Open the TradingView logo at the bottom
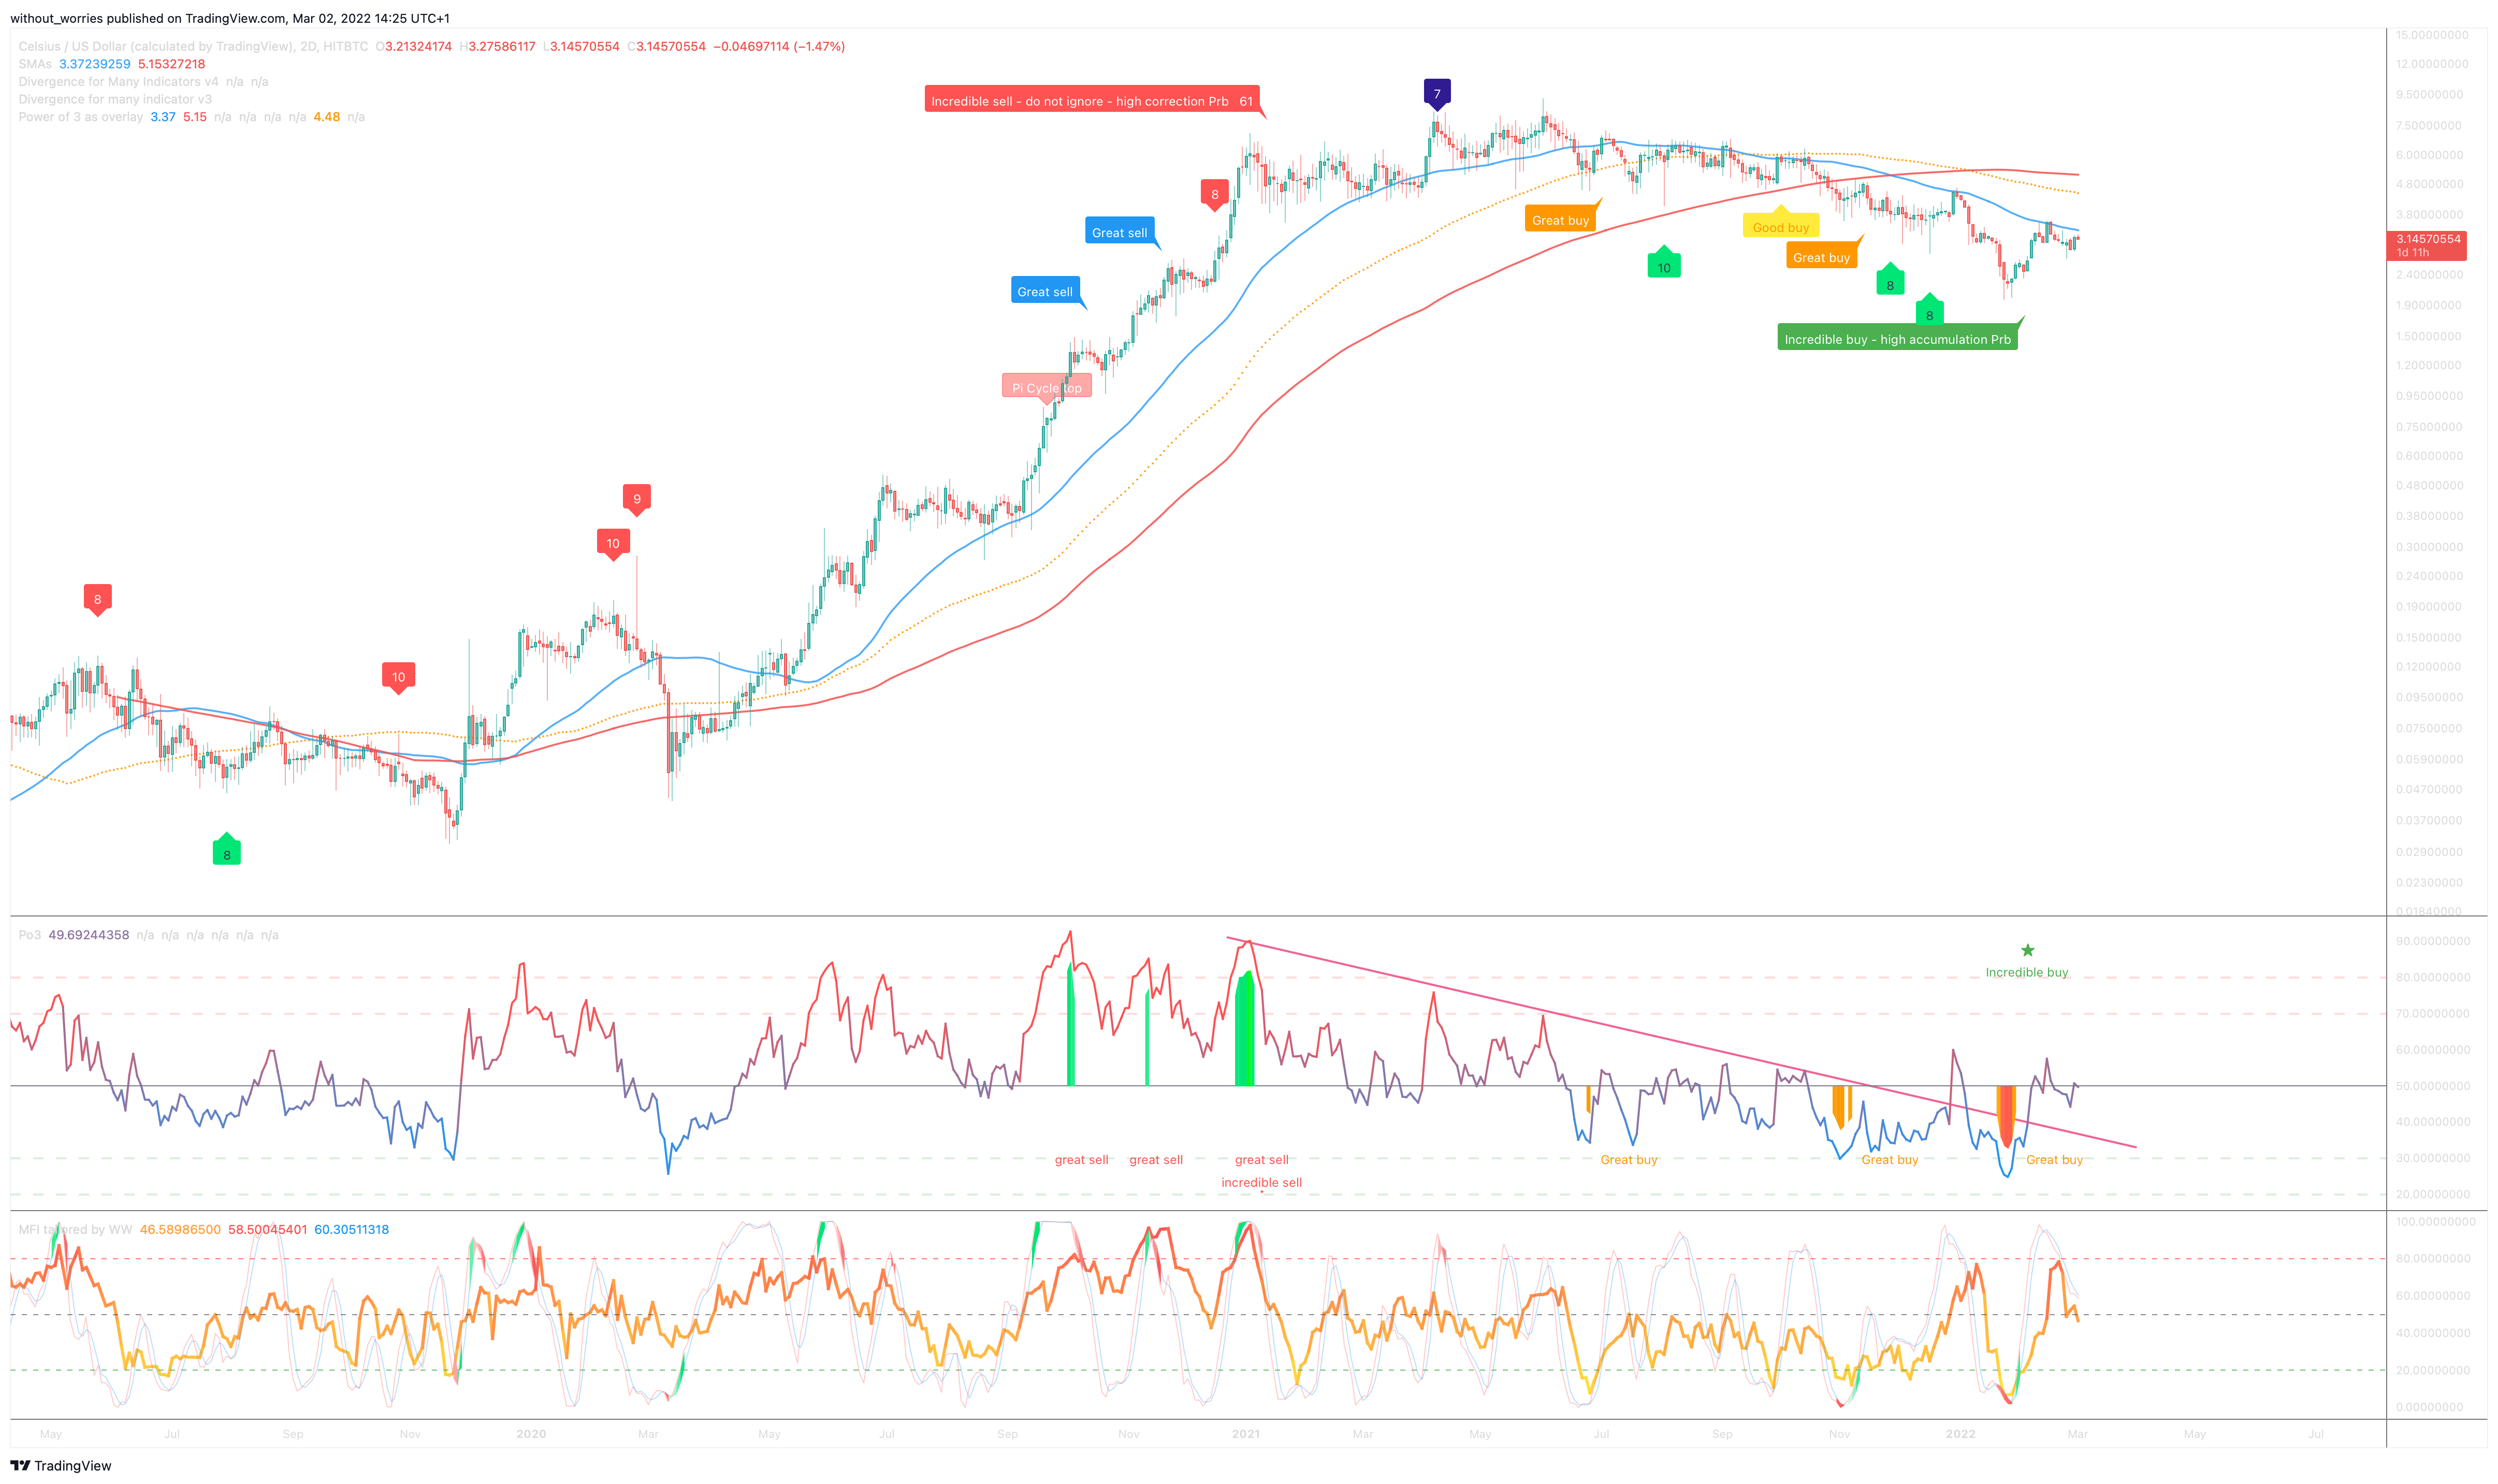The height and width of the screenshot is (1484, 2498). [x=61, y=1465]
